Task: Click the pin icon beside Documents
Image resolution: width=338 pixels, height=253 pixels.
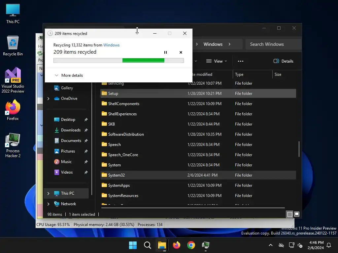Action: point(86,141)
